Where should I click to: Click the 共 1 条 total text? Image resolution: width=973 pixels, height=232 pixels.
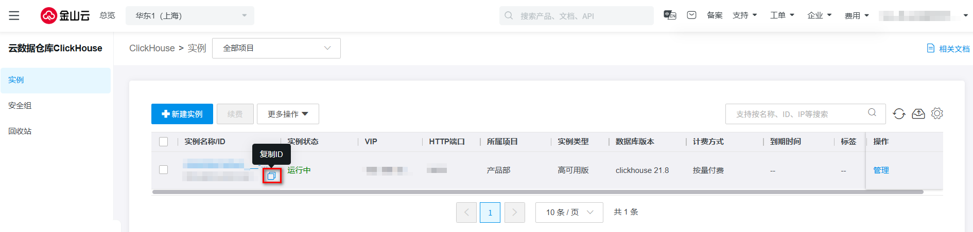point(626,212)
